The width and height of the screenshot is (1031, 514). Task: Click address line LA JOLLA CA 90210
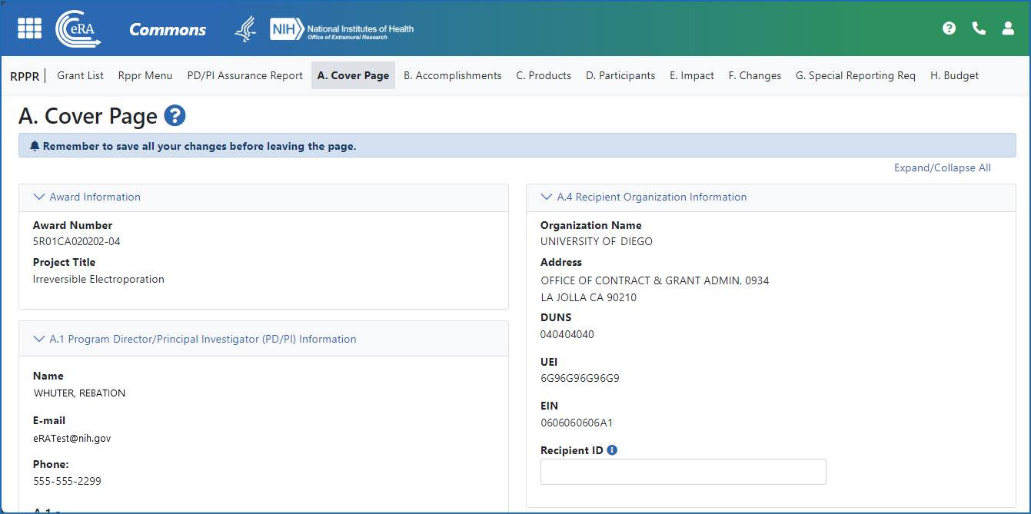[x=589, y=297]
